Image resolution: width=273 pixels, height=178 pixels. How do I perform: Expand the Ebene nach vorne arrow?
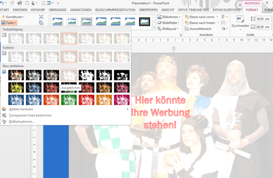[217, 17]
